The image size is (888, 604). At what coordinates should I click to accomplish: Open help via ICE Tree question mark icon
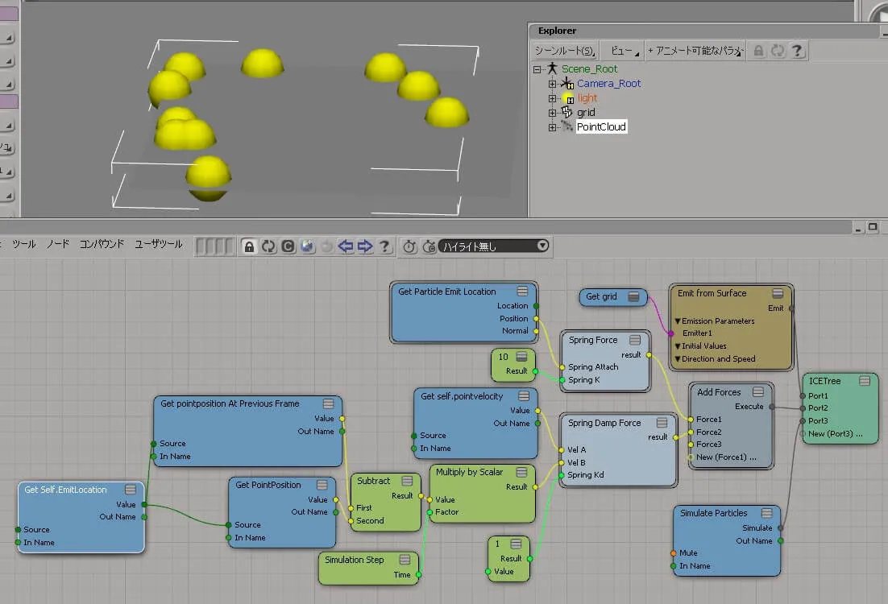(x=384, y=246)
